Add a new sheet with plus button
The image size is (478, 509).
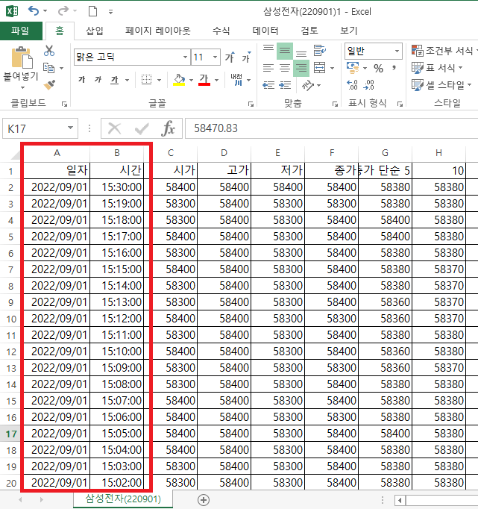(204, 500)
